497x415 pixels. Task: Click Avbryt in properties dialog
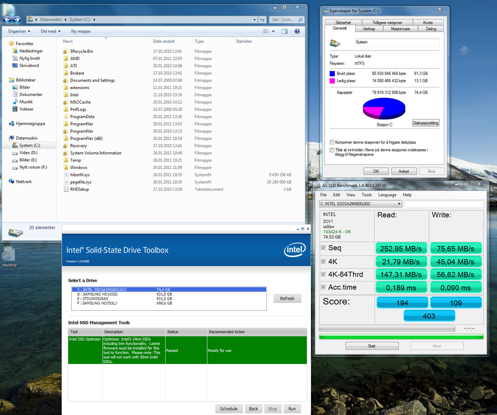pos(403,171)
